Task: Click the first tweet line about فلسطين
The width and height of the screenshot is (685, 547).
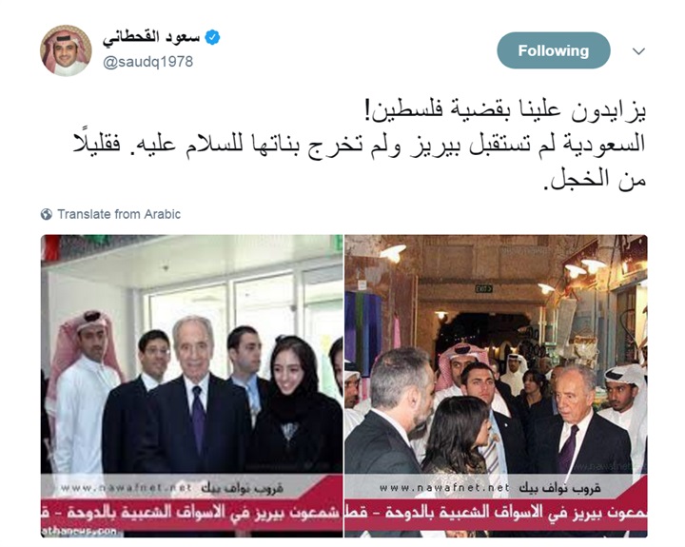Action: tap(505, 110)
